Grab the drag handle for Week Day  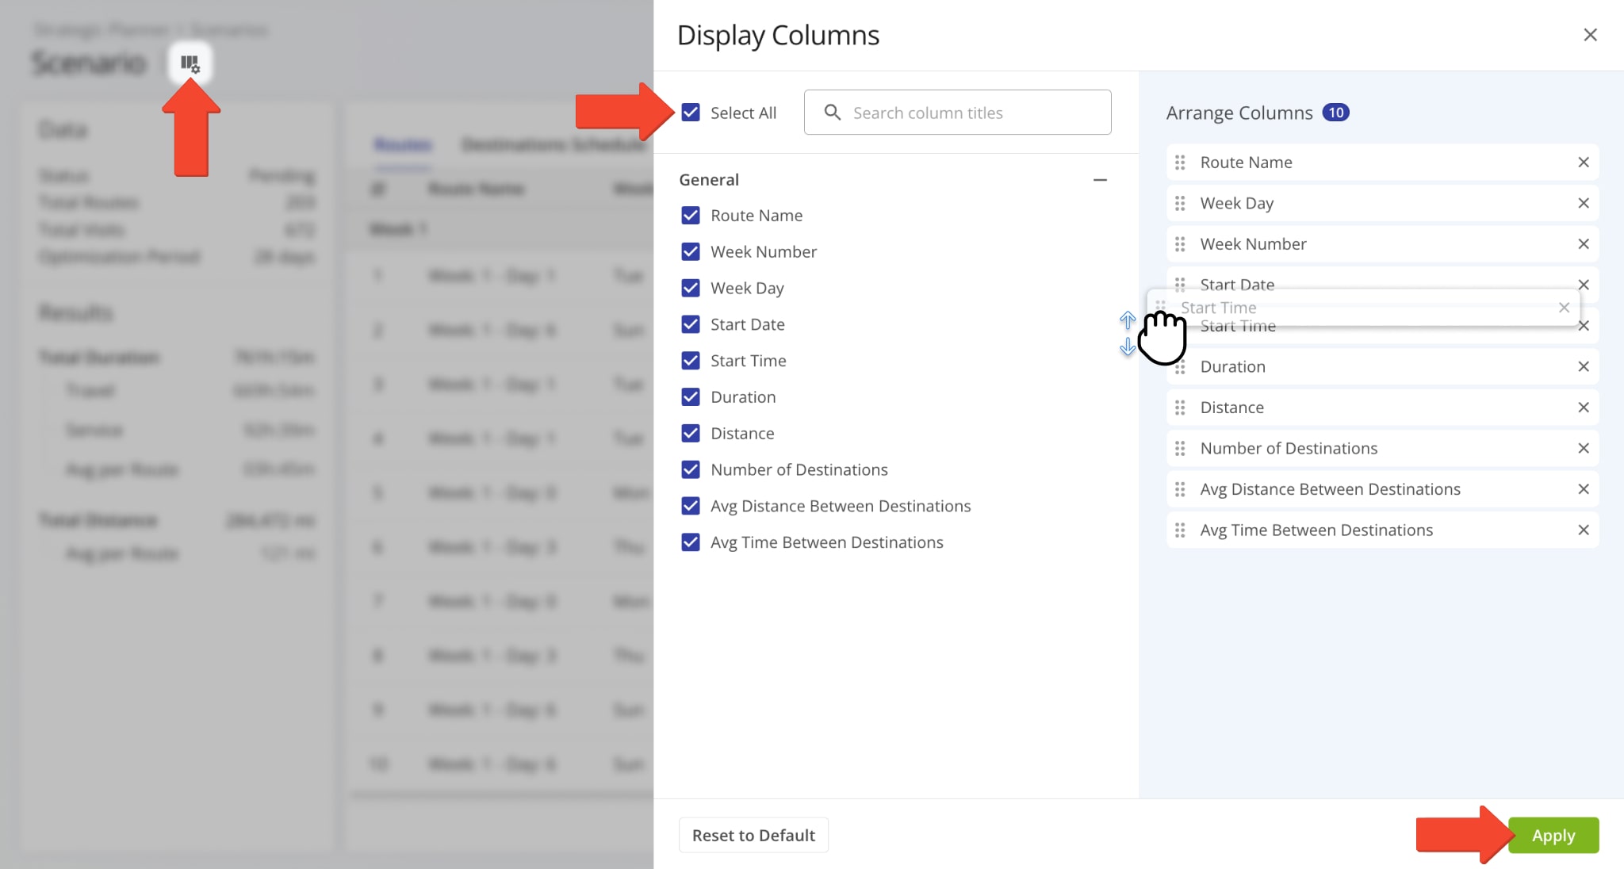(x=1180, y=203)
